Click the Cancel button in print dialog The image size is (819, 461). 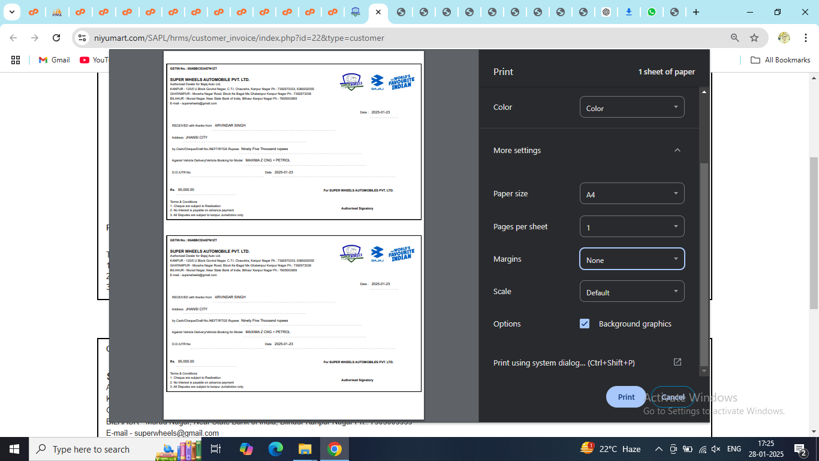pyautogui.click(x=673, y=397)
